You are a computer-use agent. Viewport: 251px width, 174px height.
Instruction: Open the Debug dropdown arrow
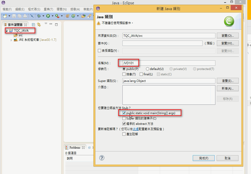(x=43, y=16)
